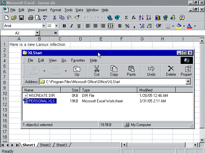The image size is (205, 154).
Task: Toggle Italic formatting
Action: tap(71, 26)
